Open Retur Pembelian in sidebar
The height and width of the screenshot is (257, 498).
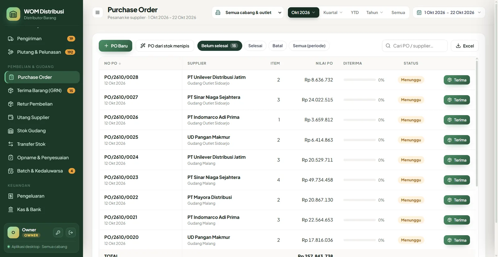[42, 104]
